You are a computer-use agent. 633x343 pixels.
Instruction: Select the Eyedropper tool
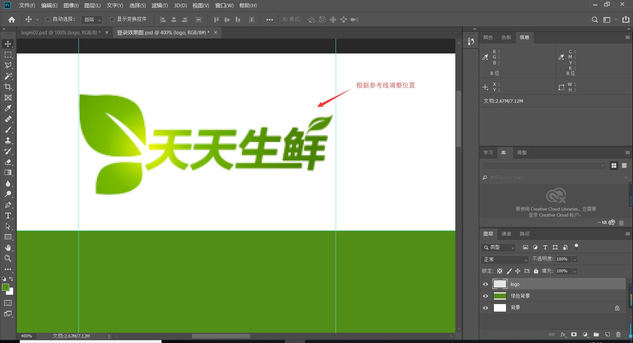pyautogui.click(x=8, y=108)
